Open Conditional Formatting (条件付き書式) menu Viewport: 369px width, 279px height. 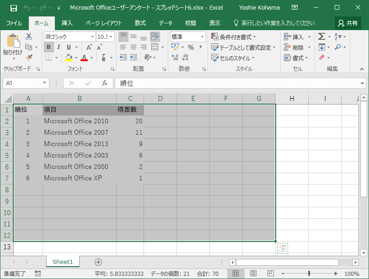(x=234, y=37)
